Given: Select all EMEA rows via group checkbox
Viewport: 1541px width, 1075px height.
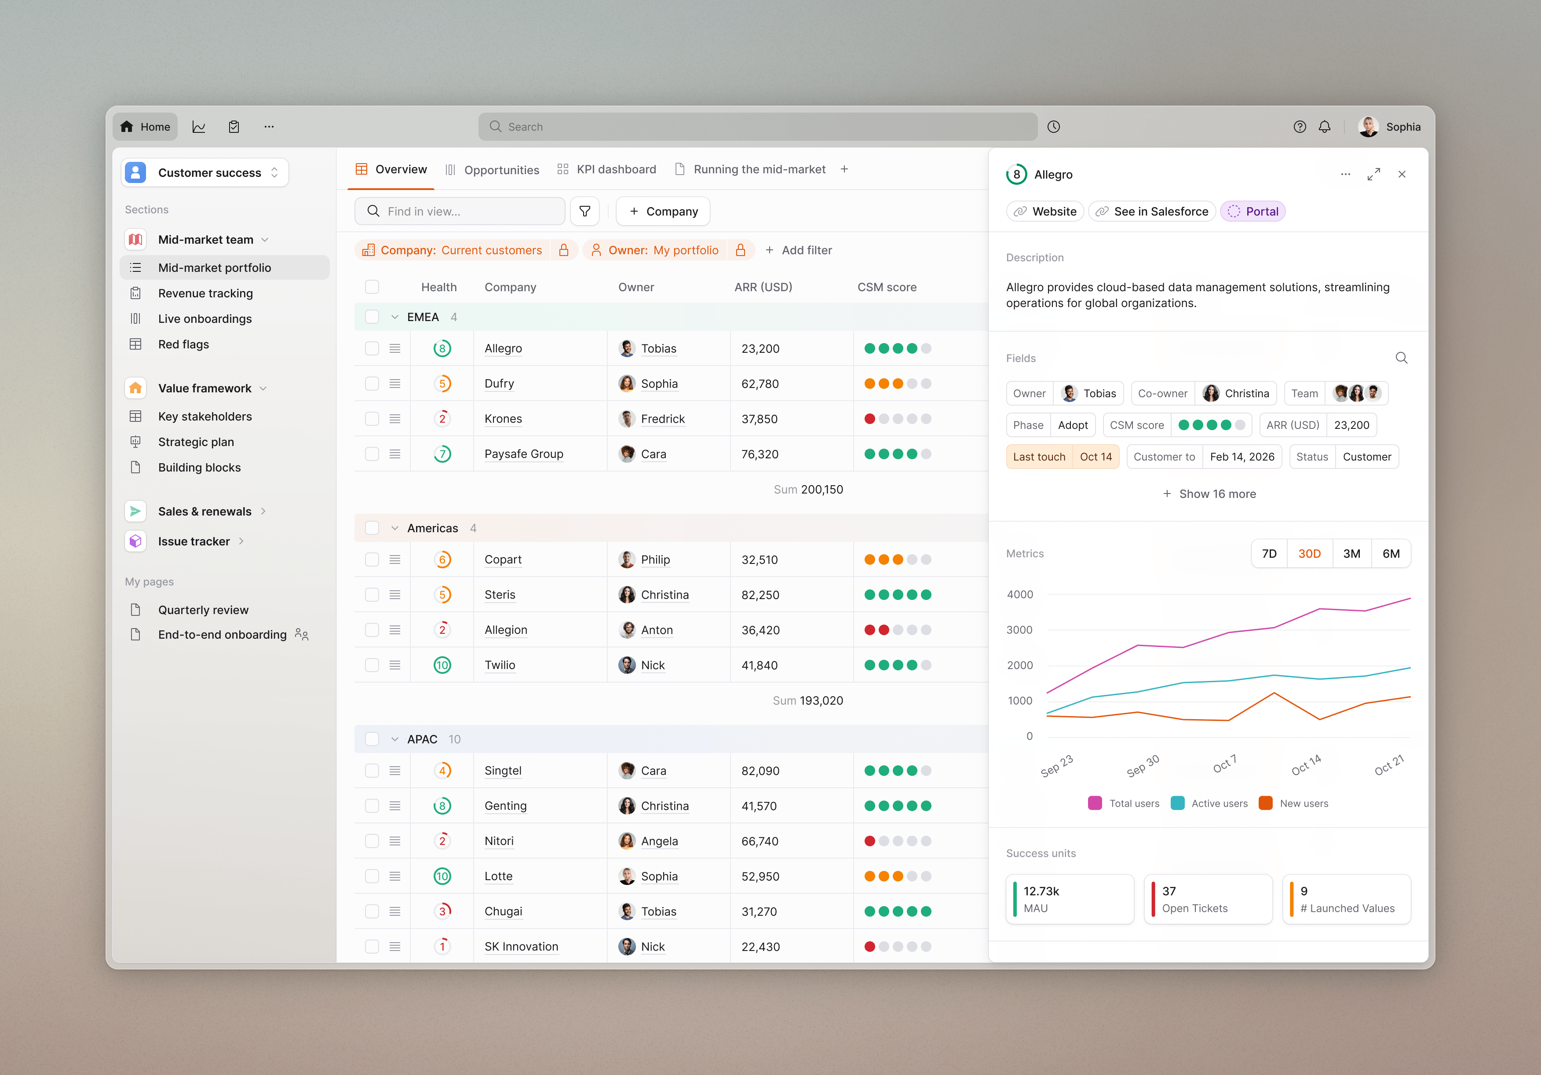Looking at the screenshot, I should pyautogui.click(x=372, y=316).
